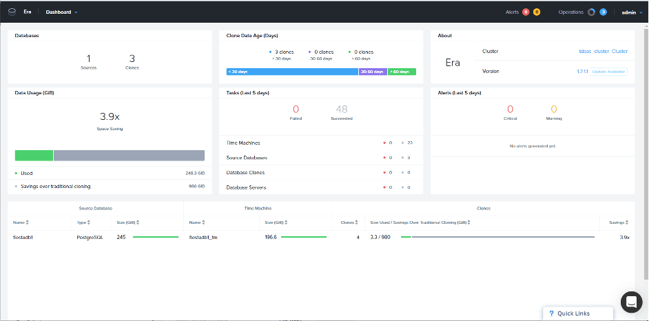Click the Source Databases tasks row
This screenshot has height=321, width=649.
(x=321, y=158)
